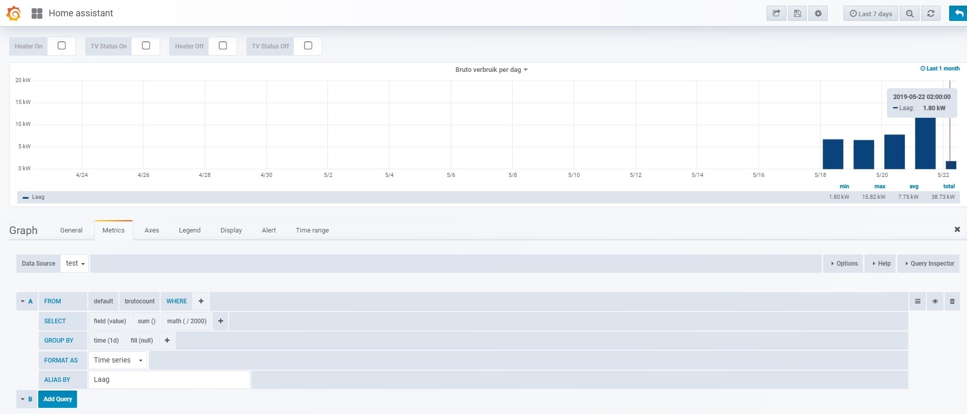Click the zoom out magnifier icon
Image resolution: width=967 pixels, height=414 pixels.
point(909,14)
